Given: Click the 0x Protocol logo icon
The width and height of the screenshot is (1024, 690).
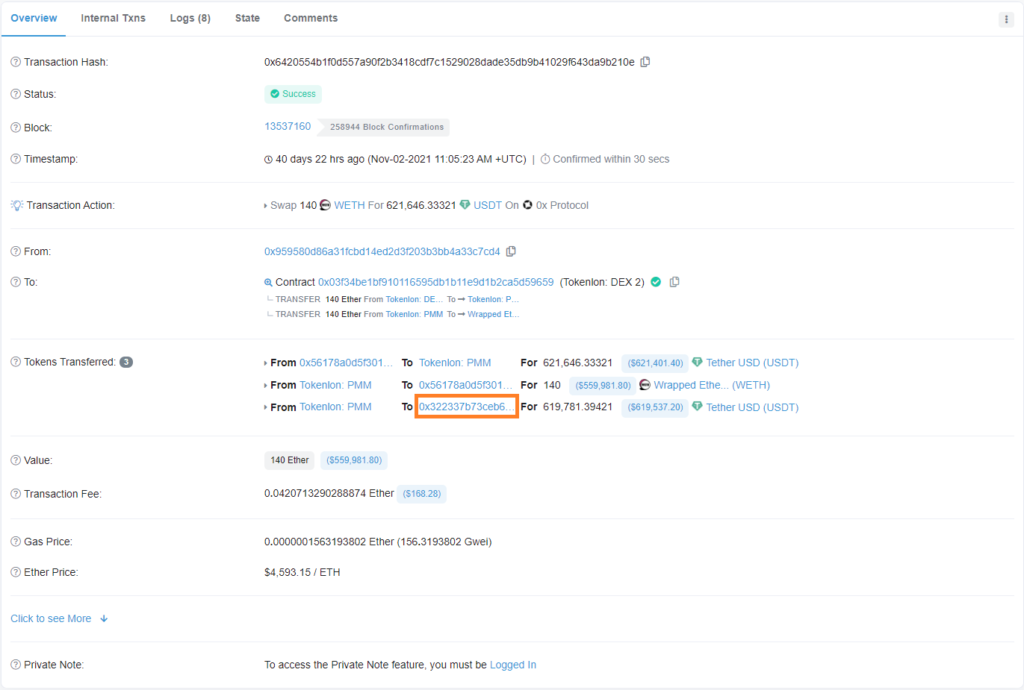Looking at the screenshot, I should [527, 205].
